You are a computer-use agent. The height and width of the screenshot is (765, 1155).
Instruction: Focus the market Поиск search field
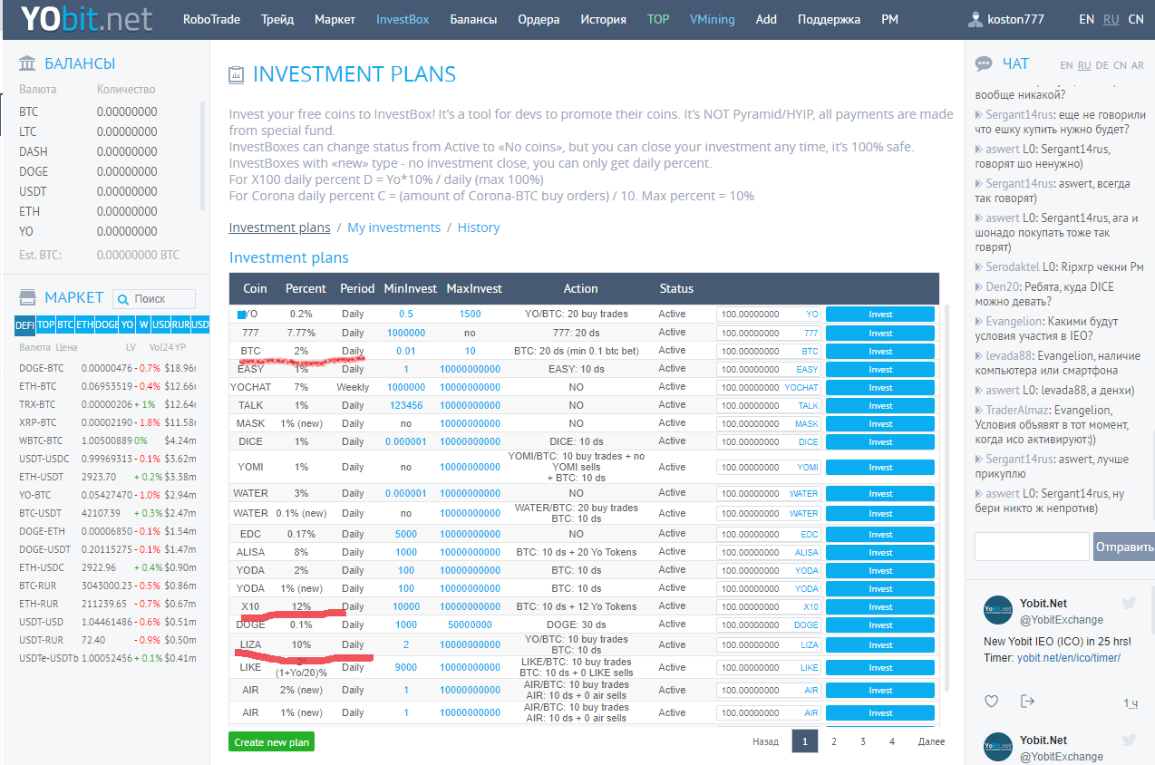pyautogui.click(x=154, y=299)
